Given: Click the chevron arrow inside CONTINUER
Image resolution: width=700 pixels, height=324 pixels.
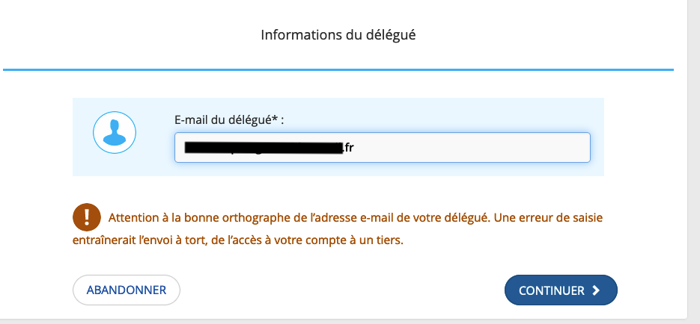Looking at the screenshot, I should pos(595,290).
